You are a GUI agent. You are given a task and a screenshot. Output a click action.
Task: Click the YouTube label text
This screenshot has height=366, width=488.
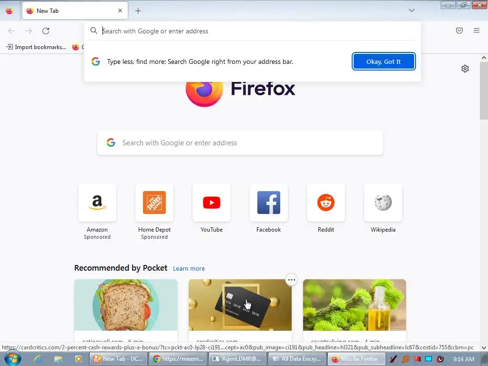212,230
